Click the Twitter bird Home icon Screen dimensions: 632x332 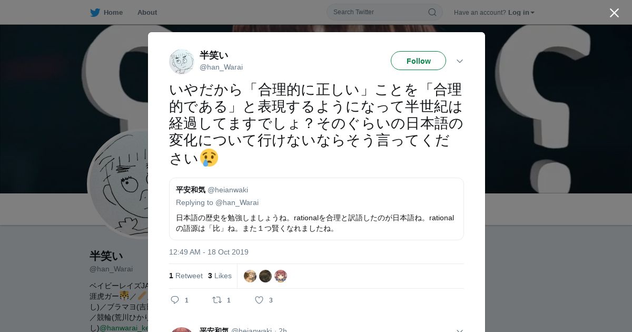[95, 12]
